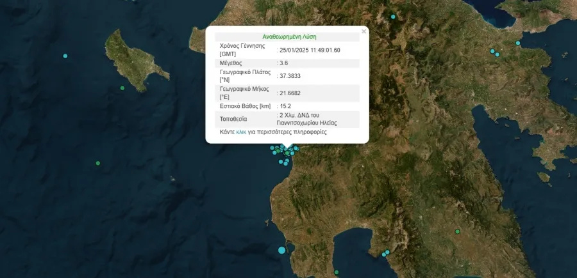Click the two cyan markers just below the cluster

283,162
